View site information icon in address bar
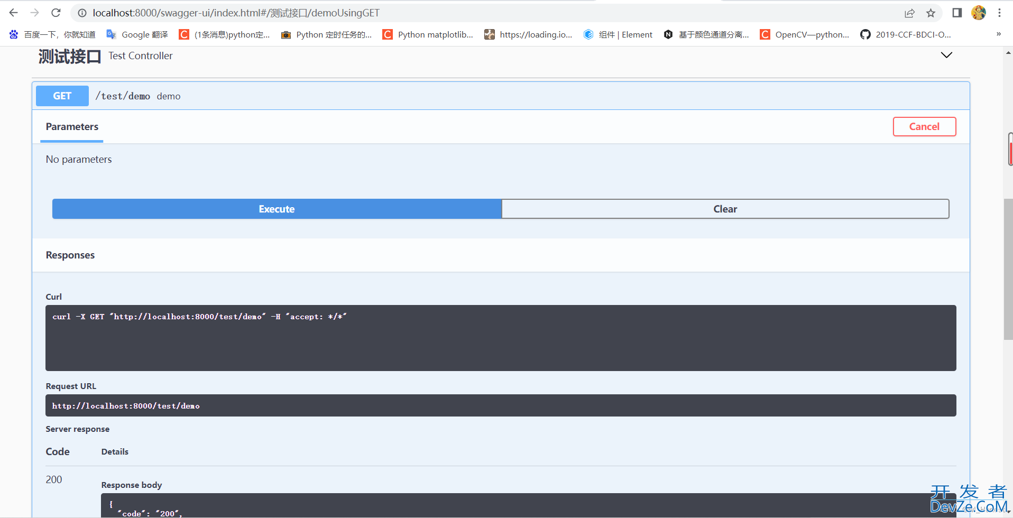The image size is (1013, 518). (82, 13)
